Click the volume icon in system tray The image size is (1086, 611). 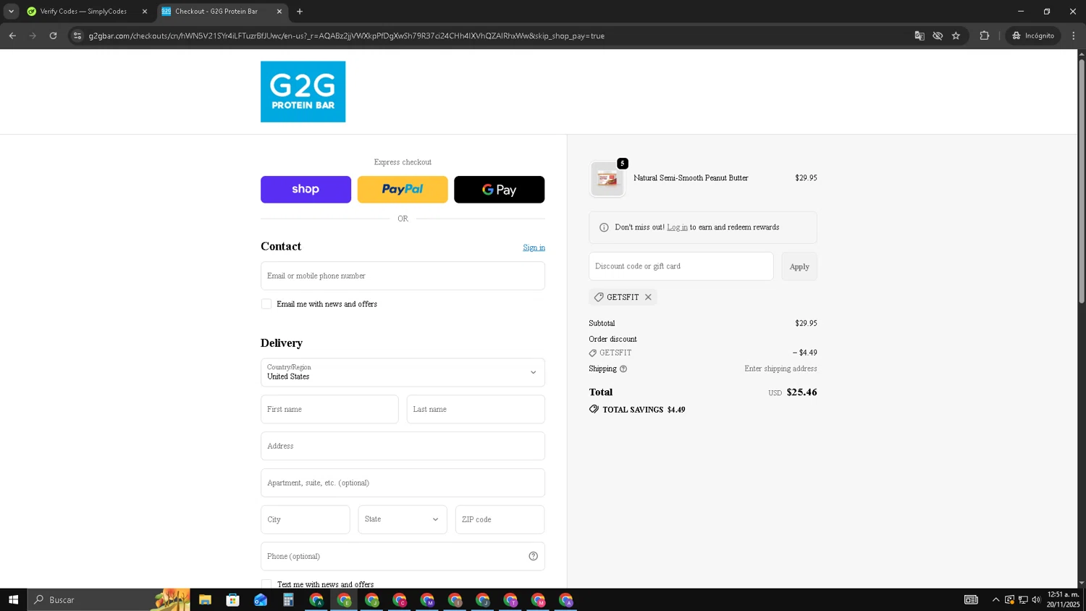point(1036,599)
